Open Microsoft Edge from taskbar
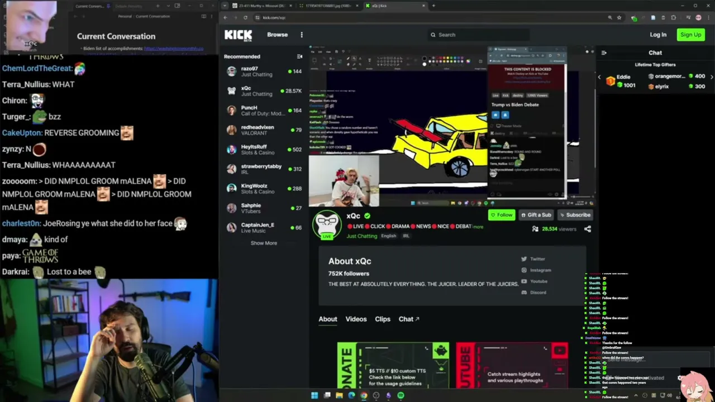Image resolution: width=715 pixels, height=402 pixels. coord(351,395)
